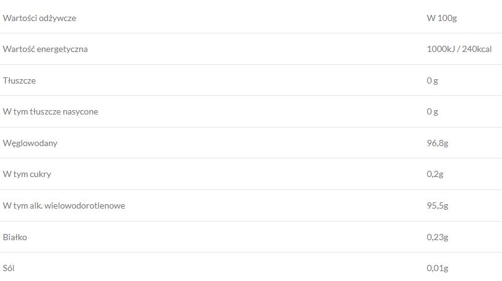Click the '1000kJ' energy value
Image resolution: width=502 pixels, height=281 pixels.
click(x=440, y=49)
